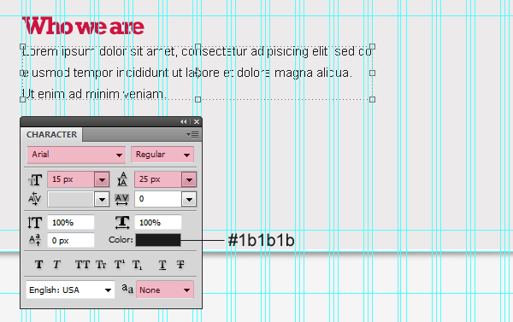Toggle Small Caps style button
Screen dimensions: 513x322
[x=101, y=264]
